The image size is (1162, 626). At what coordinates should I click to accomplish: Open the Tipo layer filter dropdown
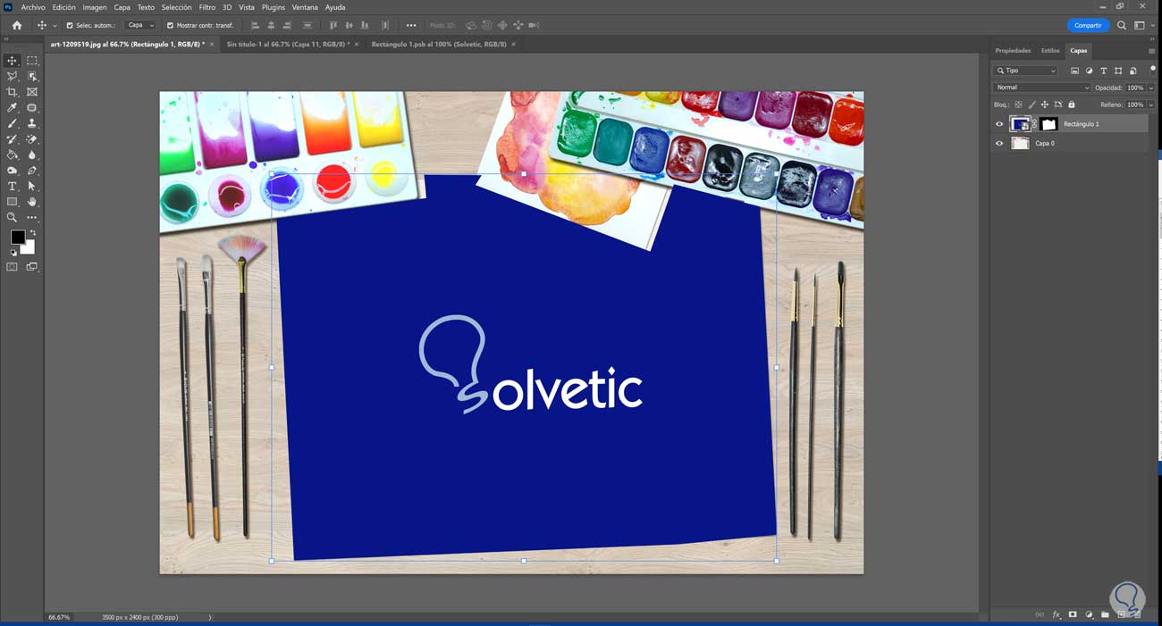1025,71
